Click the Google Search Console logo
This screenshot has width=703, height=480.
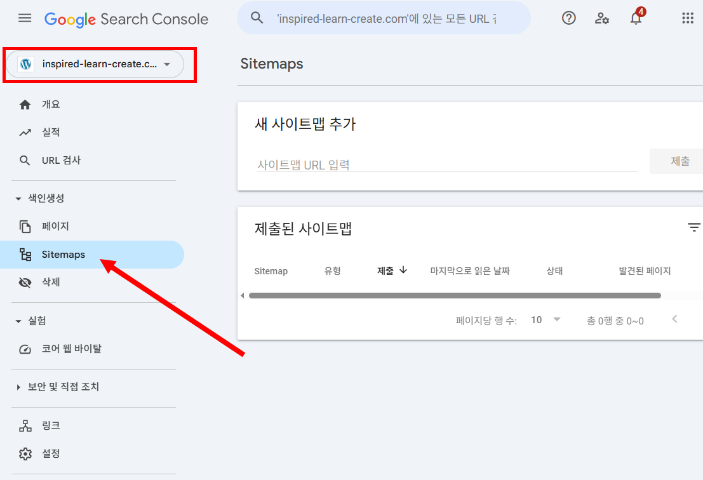pos(126,19)
